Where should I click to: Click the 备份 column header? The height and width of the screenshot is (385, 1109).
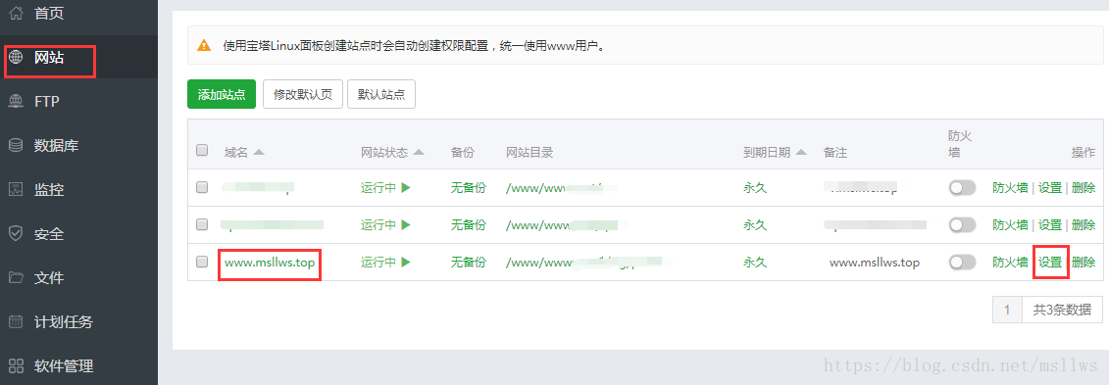tap(463, 153)
